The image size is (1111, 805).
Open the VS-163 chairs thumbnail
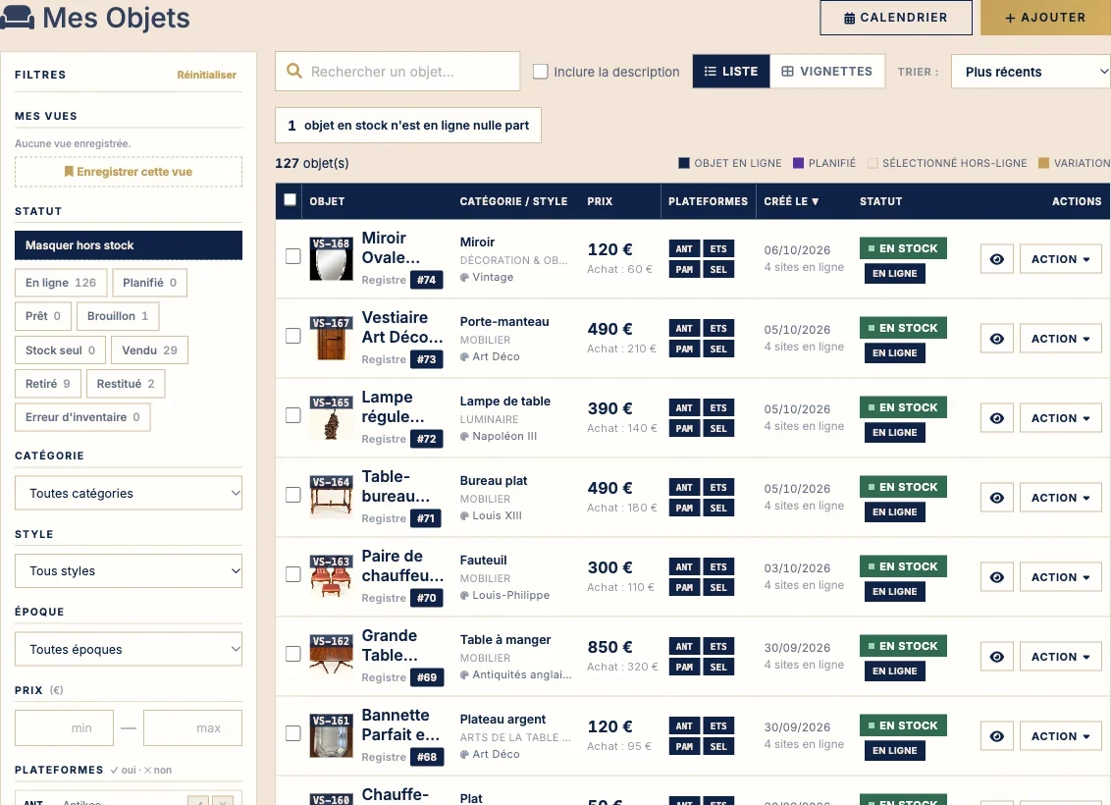click(x=331, y=577)
